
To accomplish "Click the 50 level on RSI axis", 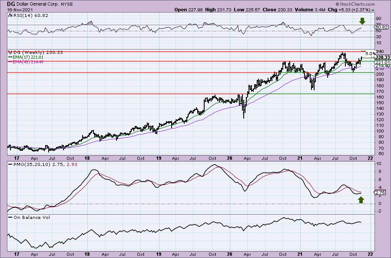I will pyautogui.click(x=378, y=31).
